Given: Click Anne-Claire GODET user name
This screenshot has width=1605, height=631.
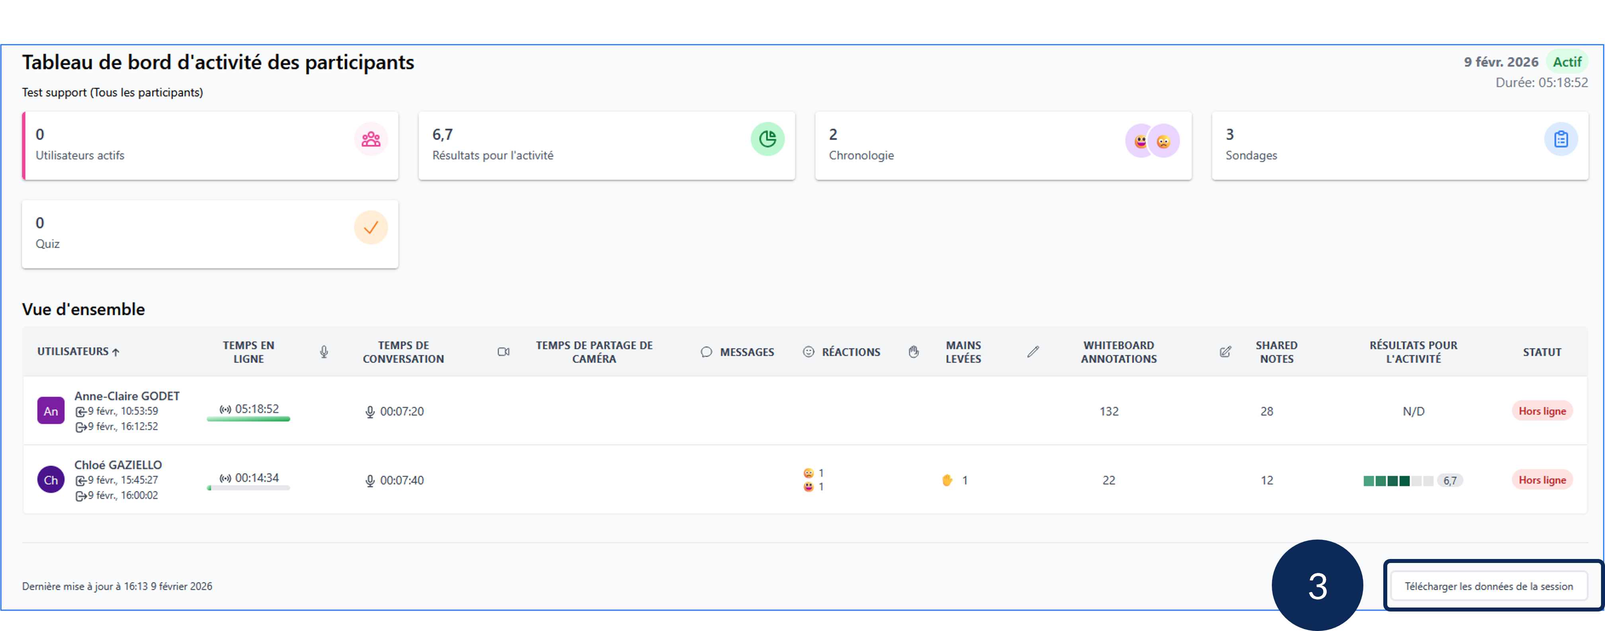Looking at the screenshot, I should 127,396.
